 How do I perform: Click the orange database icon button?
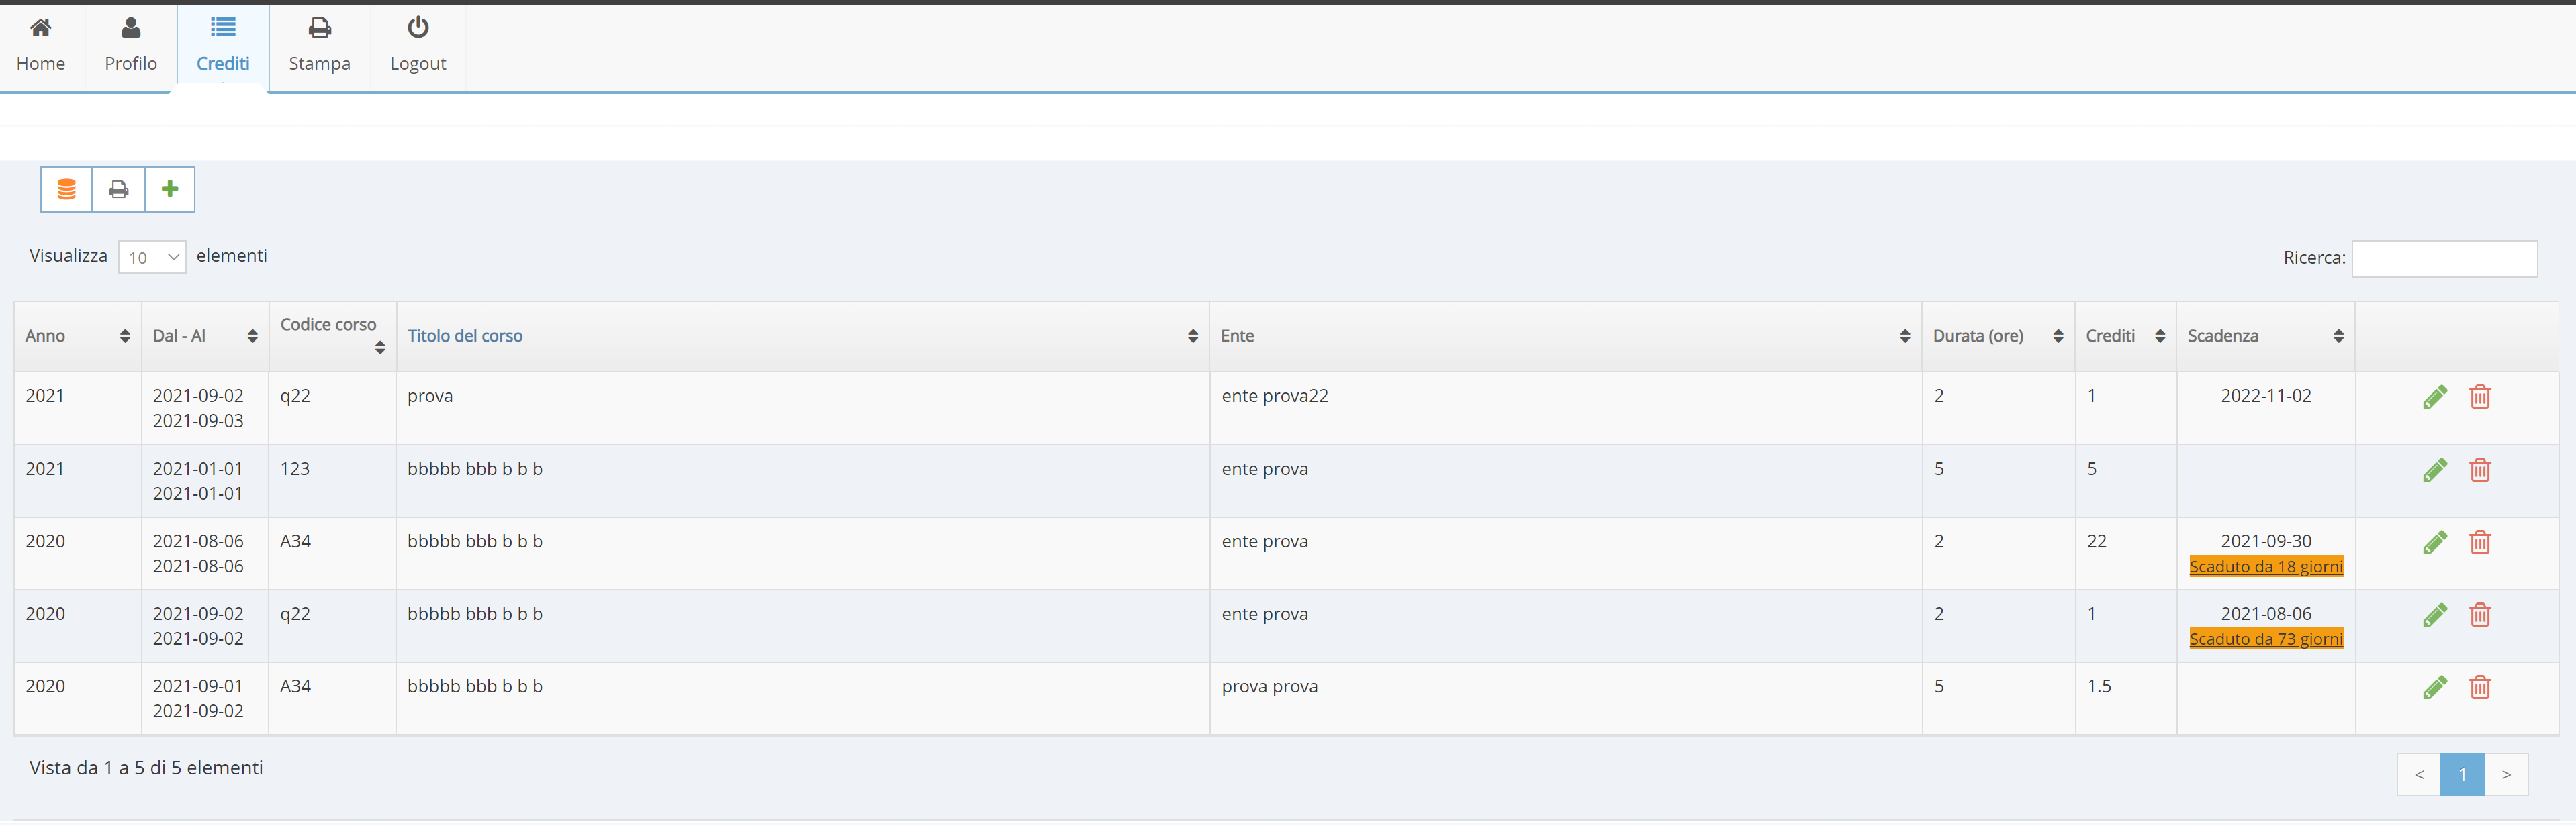(67, 189)
